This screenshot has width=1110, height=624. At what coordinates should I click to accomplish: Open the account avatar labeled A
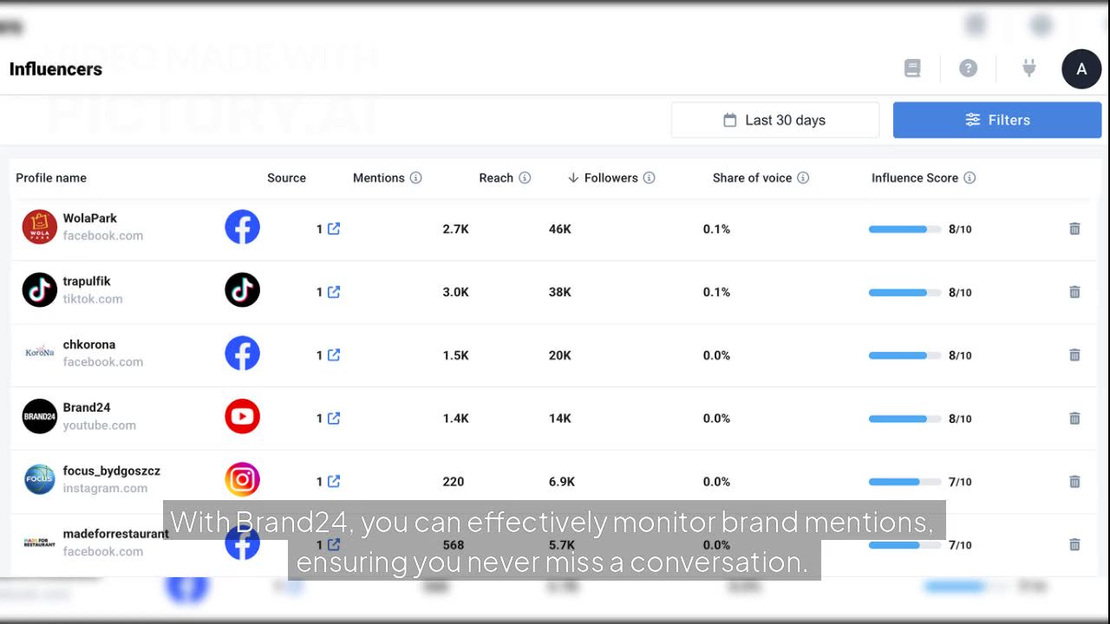(x=1081, y=69)
